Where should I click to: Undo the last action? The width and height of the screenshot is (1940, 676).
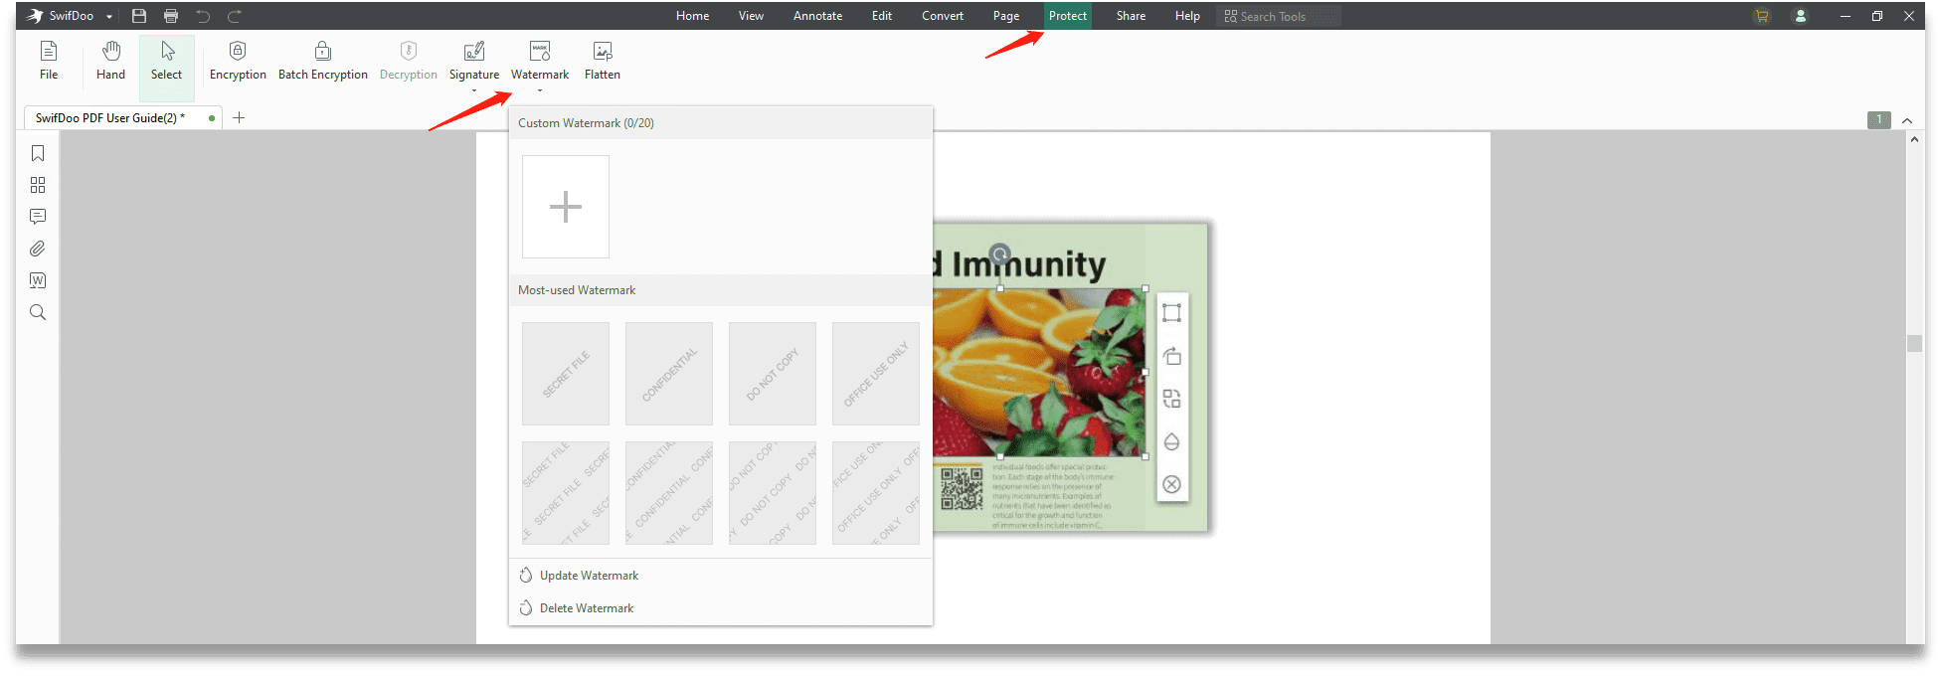(x=203, y=16)
